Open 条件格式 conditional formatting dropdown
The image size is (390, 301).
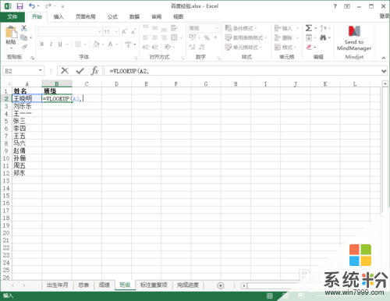[x=241, y=28]
